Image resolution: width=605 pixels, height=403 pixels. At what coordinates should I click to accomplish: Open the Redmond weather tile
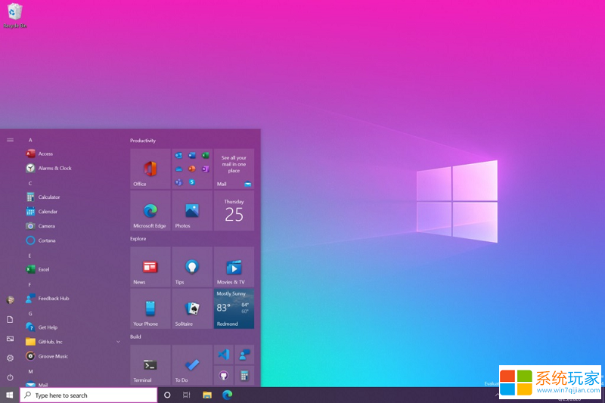point(234,308)
